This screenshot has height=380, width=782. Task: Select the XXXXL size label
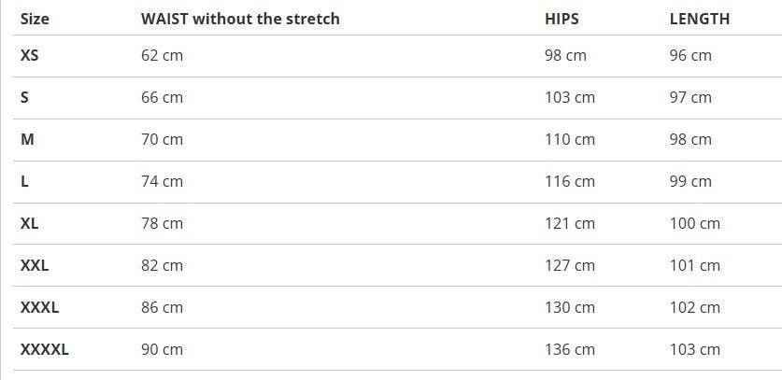click(x=45, y=349)
